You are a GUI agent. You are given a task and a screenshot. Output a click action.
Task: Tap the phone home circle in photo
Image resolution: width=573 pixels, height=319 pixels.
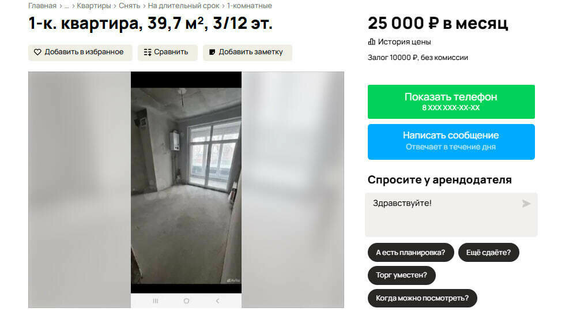(x=186, y=301)
